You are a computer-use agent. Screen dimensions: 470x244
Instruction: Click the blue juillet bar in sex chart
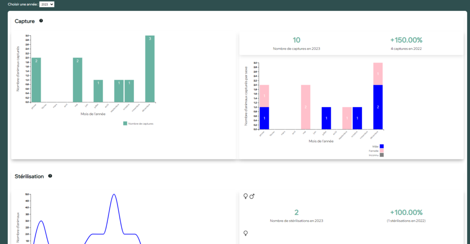pyautogui.click(x=326, y=118)
